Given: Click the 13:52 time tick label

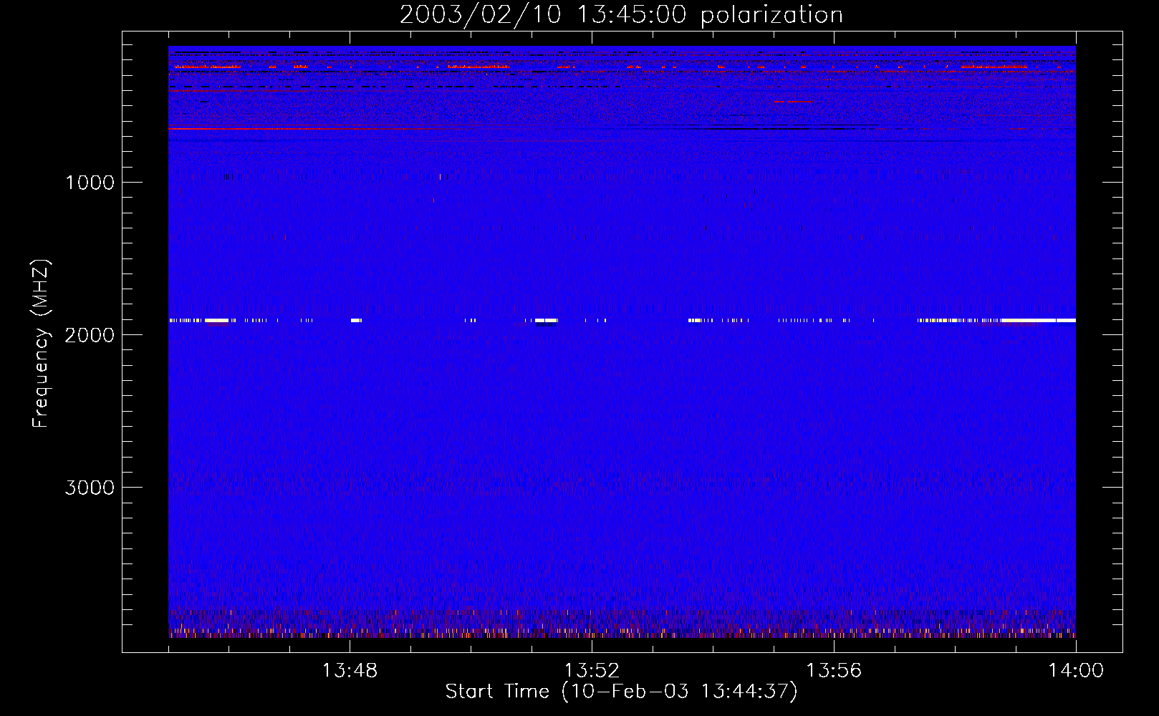Looking at the screenshot, I should click(x=592, y=671).
